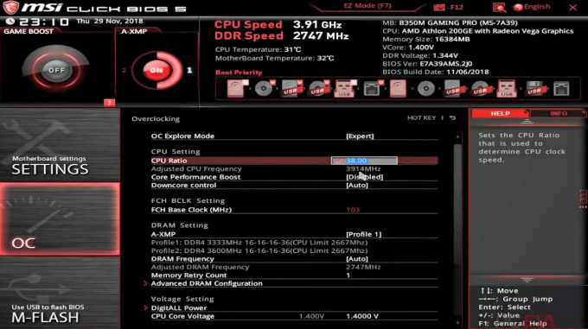Open the BIOS search magnifier icon
588x329 pixels.
[x=499, y=7]
